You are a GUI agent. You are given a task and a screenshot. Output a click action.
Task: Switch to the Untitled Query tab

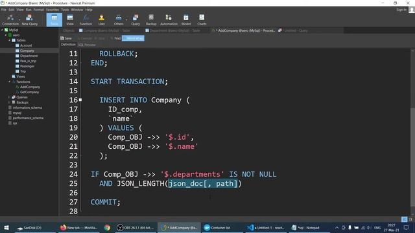pyautogui.click(x=293, y=30)
